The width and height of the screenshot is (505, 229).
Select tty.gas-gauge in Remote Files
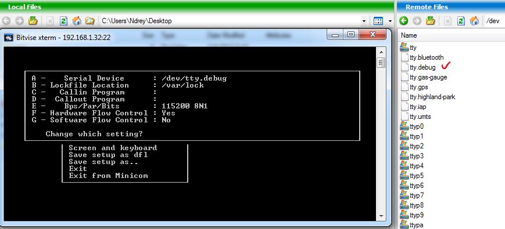point(428,77)
